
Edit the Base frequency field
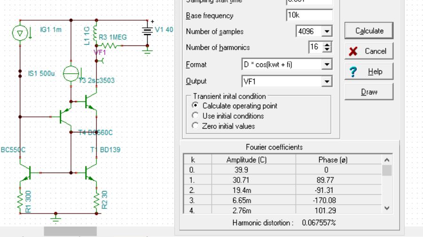[x=309, y=15]
